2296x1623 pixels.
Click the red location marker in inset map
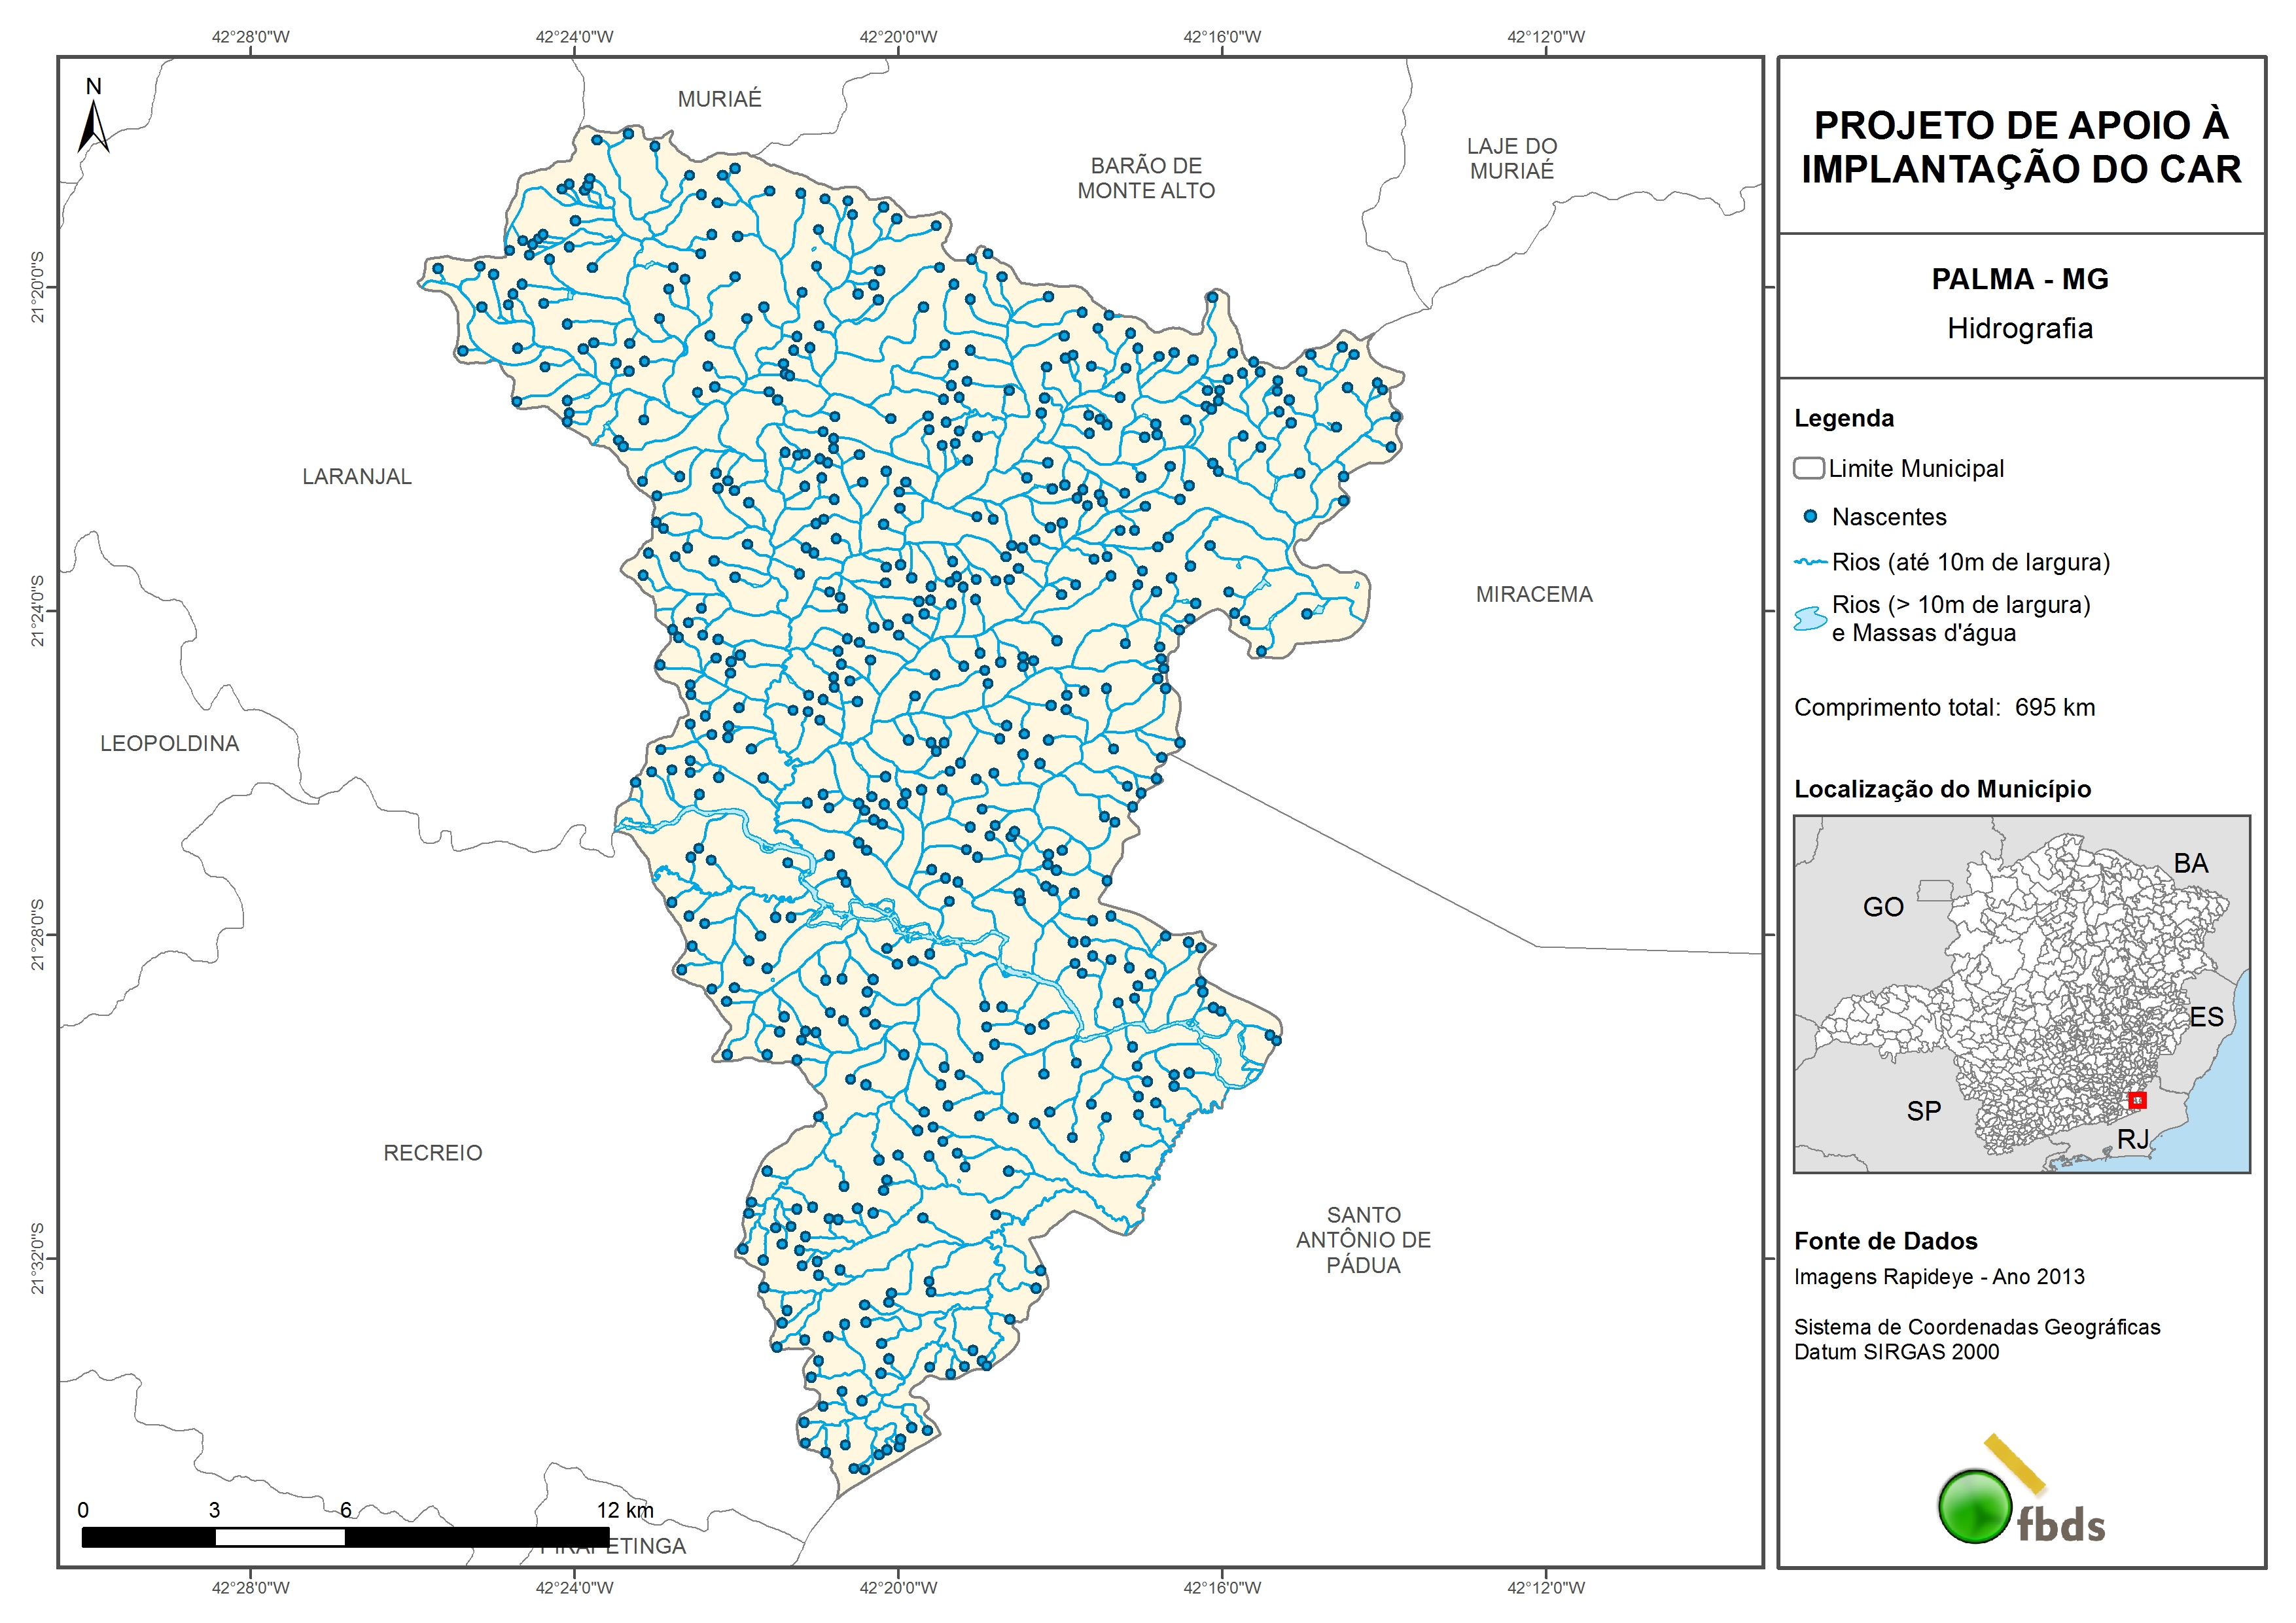pyautogui.click(x=2137, y=1100)
